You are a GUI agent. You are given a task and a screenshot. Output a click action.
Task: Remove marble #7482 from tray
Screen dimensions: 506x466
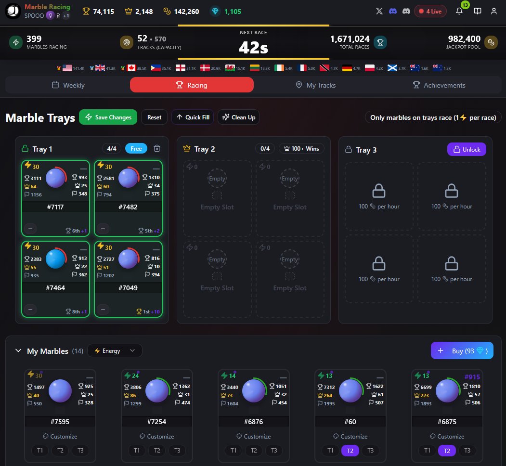pos(103,229)
